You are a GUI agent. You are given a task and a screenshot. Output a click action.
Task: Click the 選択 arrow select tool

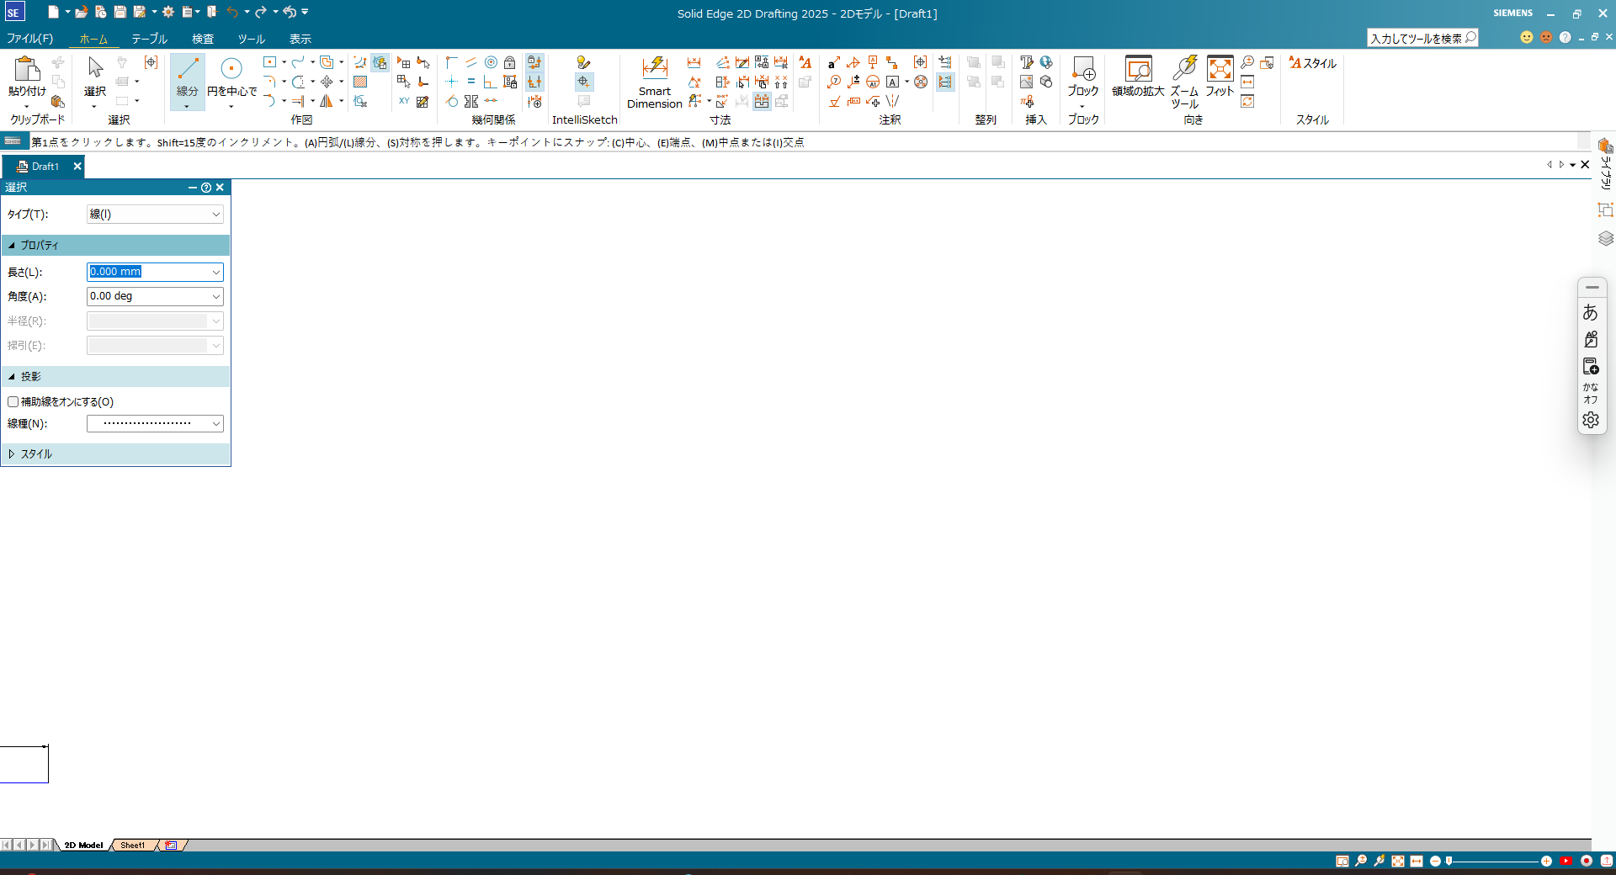coord(95,76)
